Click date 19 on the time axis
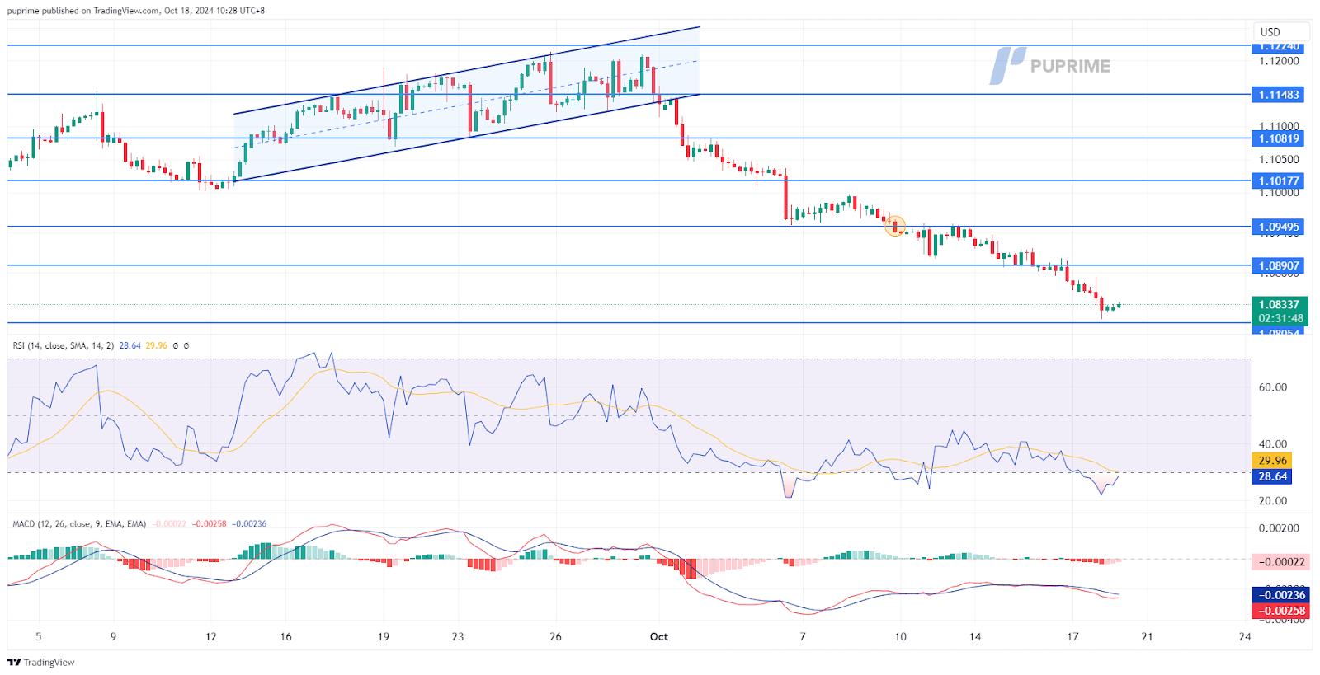This screenshot has width=1320, height=675. (x=384, y=636)
